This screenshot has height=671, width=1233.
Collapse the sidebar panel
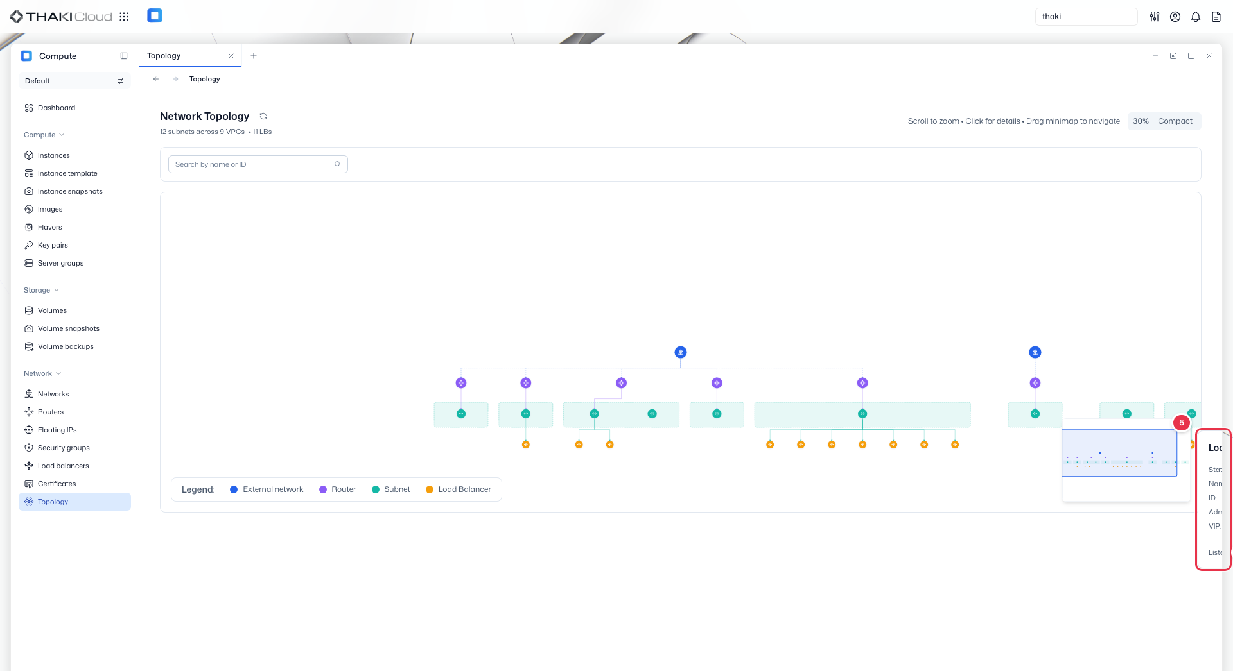point(124,56)
